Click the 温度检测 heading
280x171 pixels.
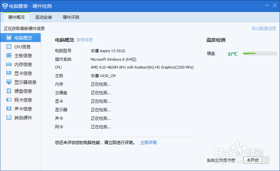click(216, 40)
